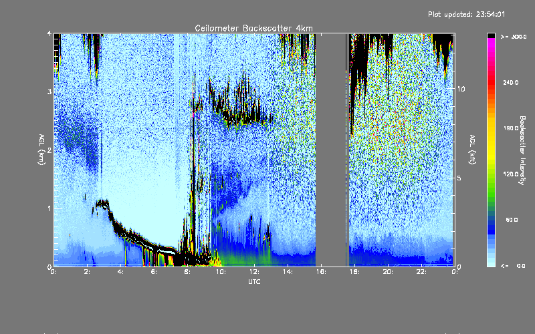535x334 pixels.
Task: Click the '10:' tick on the UTC axis
Action: (221, 272)
